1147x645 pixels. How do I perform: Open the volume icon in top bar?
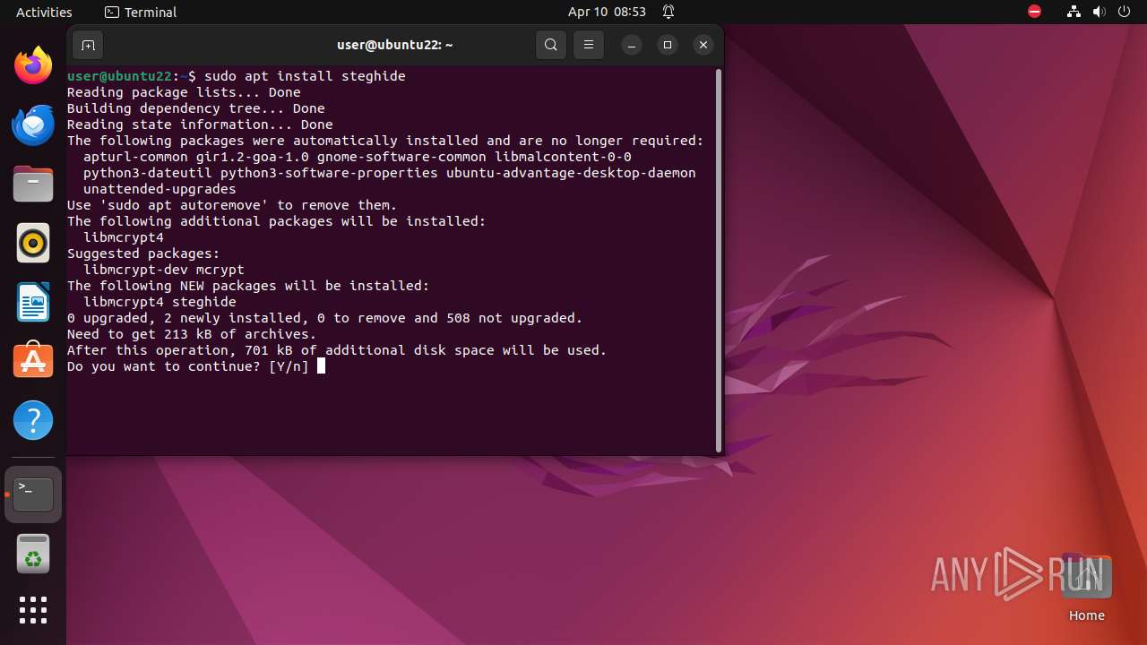1100,12
